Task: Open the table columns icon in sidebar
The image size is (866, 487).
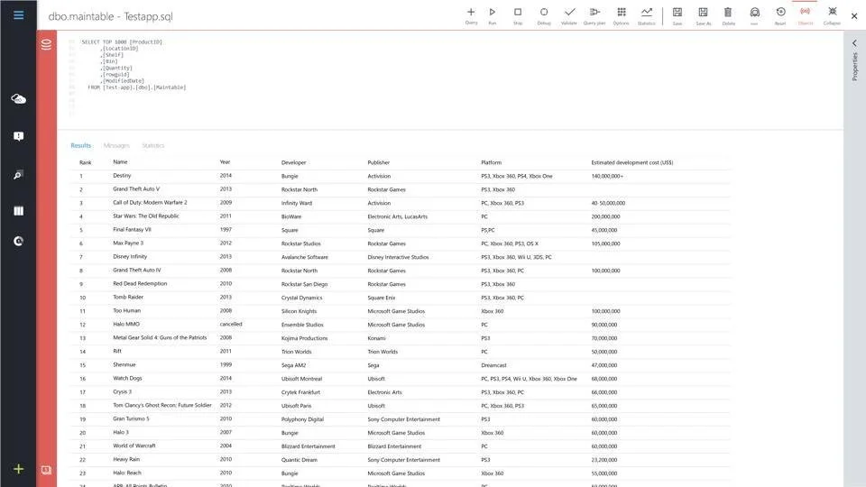Action: (18, 210)
